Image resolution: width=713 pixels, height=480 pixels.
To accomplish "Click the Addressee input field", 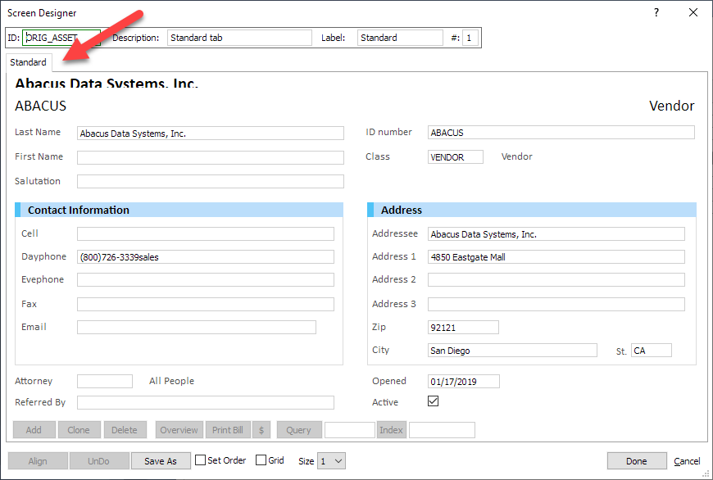I will point(556,234).
